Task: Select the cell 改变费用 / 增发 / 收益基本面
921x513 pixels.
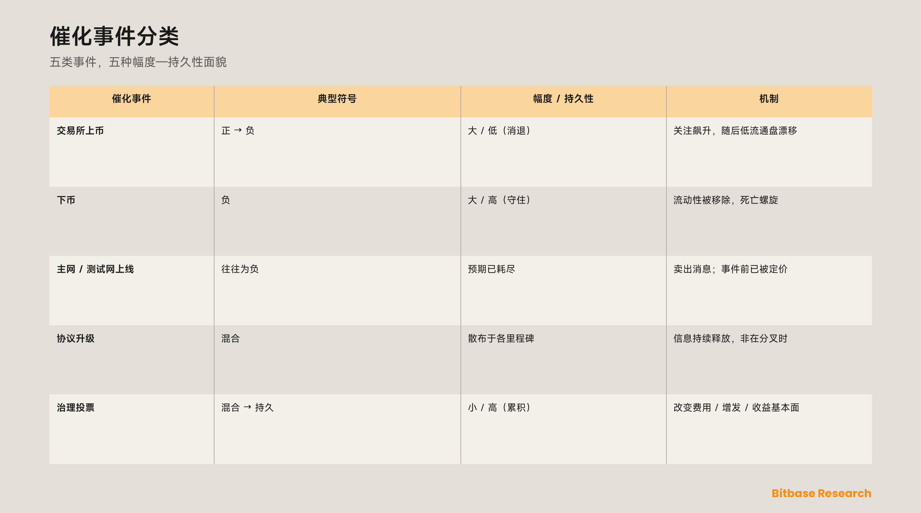Action: click(736, 407)
